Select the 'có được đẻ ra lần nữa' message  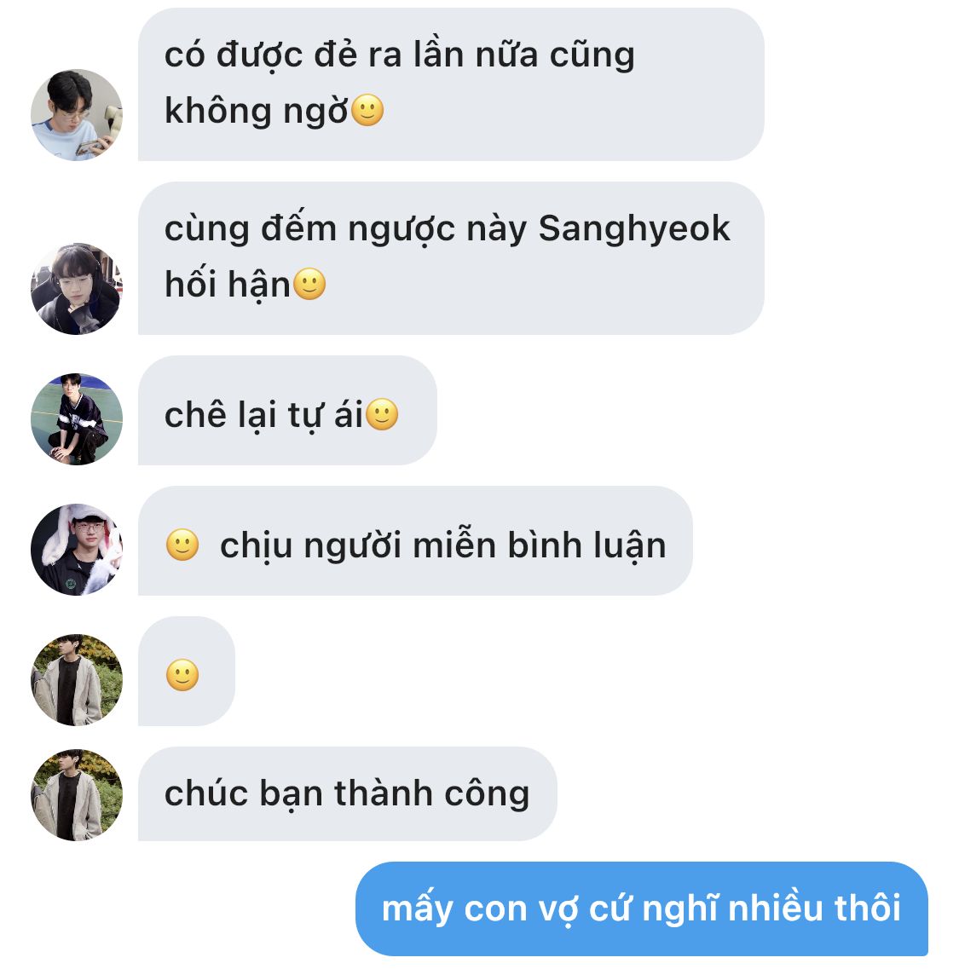[x=451, y=84]
